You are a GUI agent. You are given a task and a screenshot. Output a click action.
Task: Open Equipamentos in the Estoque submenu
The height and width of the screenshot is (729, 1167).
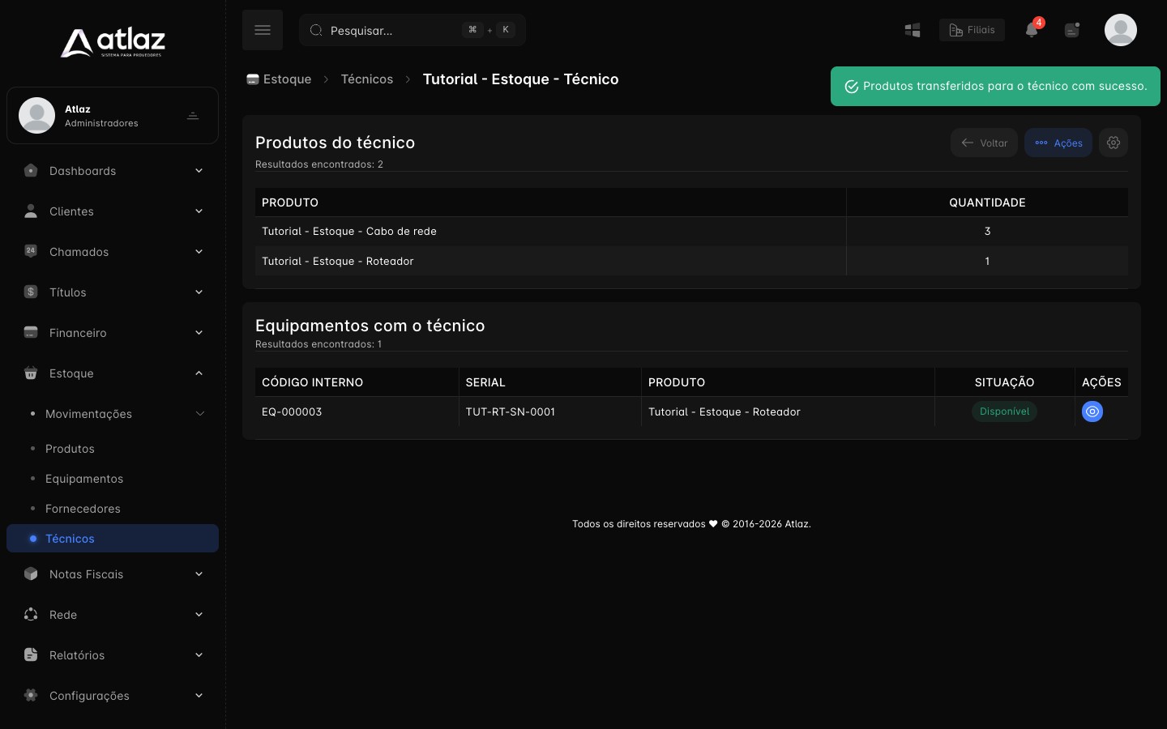coord(84,479)
